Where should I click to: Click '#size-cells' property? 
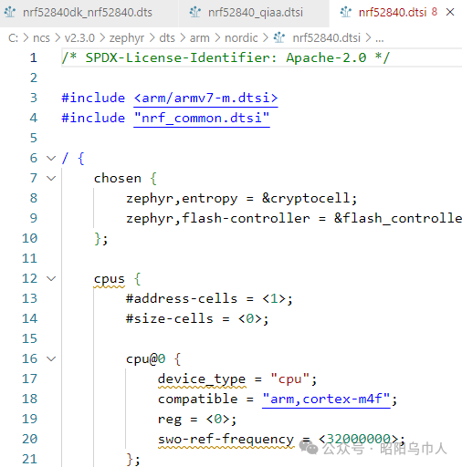[170, 319]
